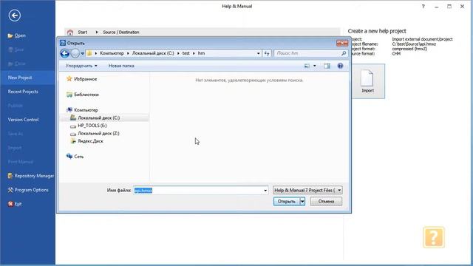
Task: Click the red Exit icon
Action: (10, 204)
